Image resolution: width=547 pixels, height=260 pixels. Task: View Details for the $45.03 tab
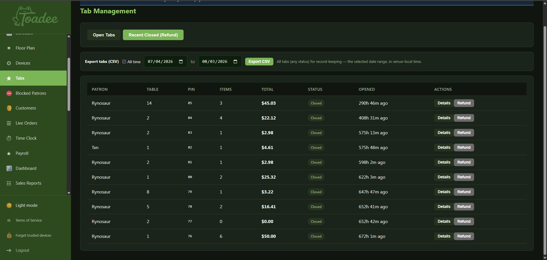(x=444, y=103)
